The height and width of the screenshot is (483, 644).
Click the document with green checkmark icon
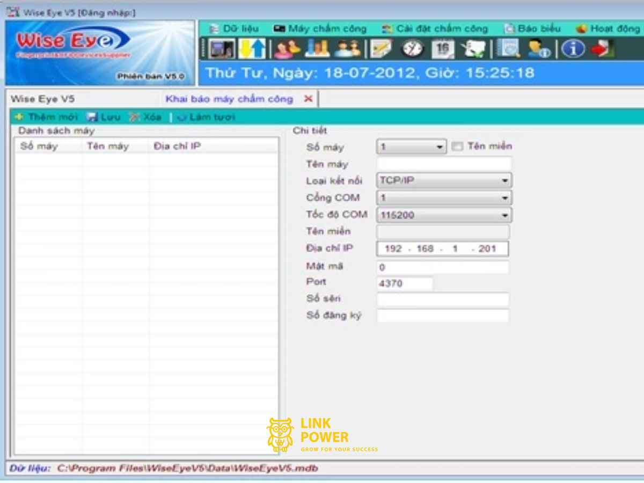(473, 49)
